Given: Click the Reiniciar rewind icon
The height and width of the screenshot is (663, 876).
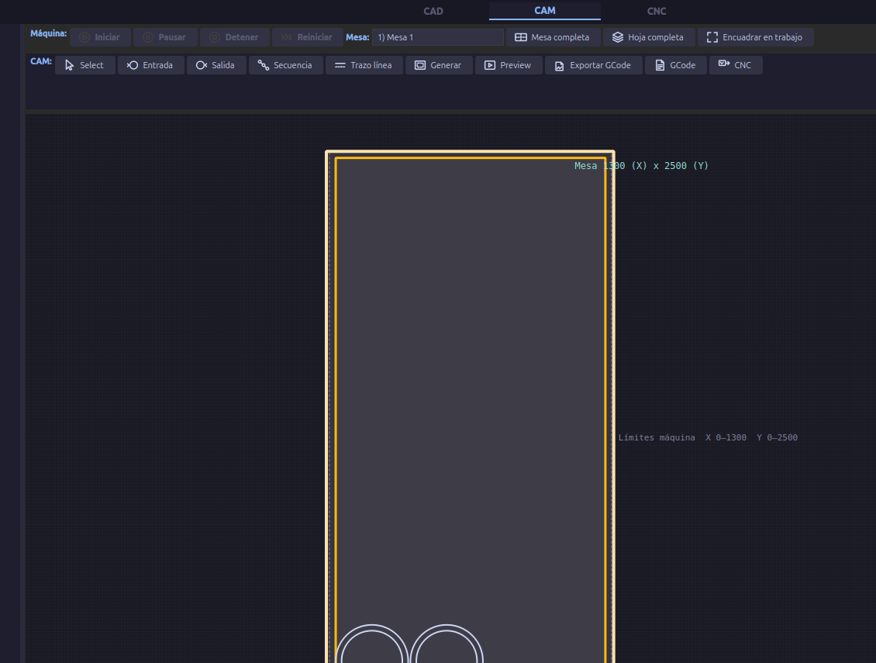Looking at the screenshot, I should 287,37.
